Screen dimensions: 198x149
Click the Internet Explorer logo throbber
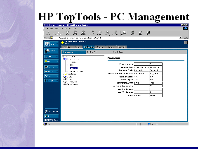tap(185, 29)
